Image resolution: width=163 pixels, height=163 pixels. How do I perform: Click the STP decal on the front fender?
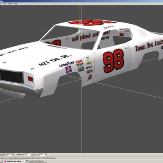pyautogui.click(x=68, y=70)
